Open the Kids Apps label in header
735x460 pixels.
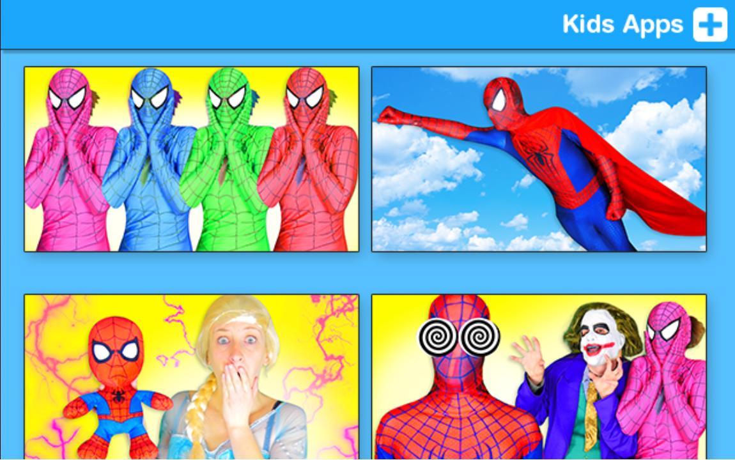623,24
